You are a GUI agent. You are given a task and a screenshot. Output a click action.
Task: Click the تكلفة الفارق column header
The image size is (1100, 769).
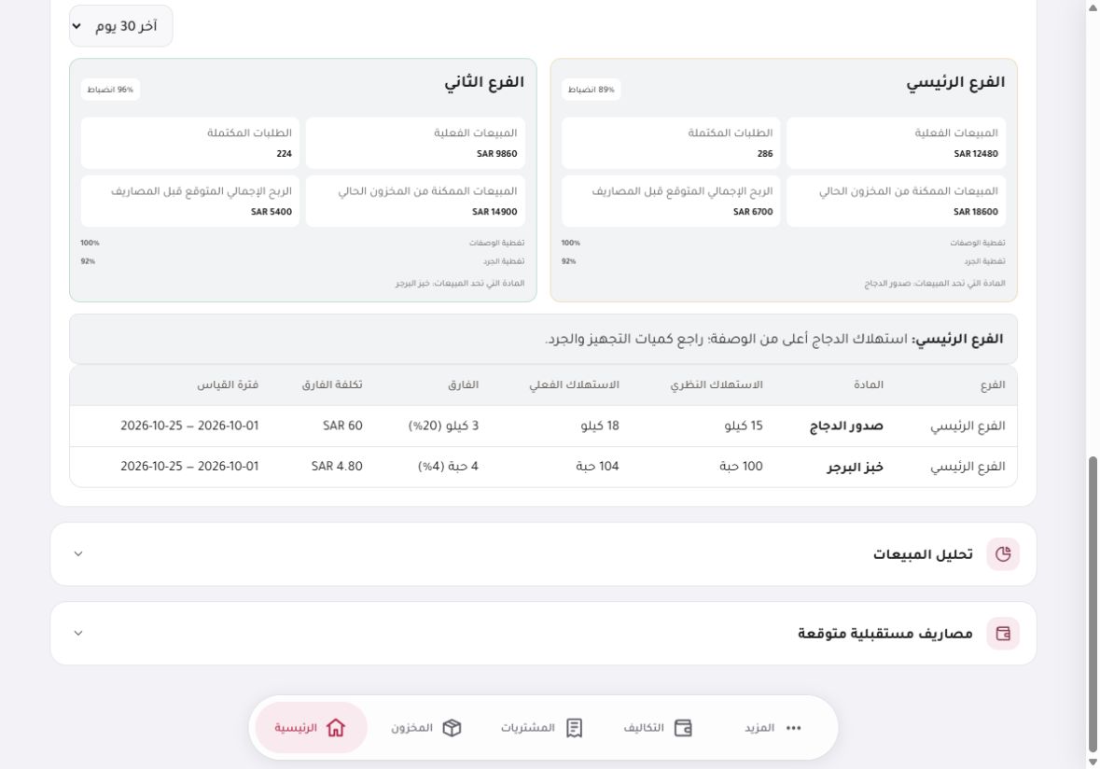coord(332,384)
